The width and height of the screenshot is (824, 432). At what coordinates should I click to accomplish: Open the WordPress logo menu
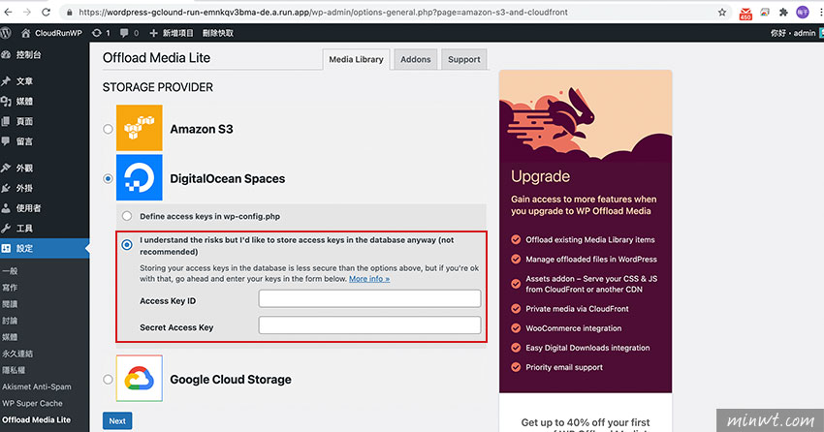coord(6,33)
